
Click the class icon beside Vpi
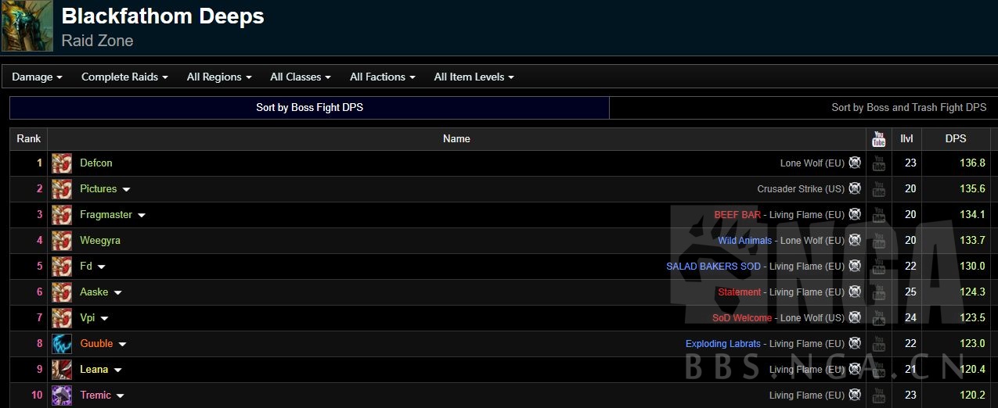[x=62, y=318]
